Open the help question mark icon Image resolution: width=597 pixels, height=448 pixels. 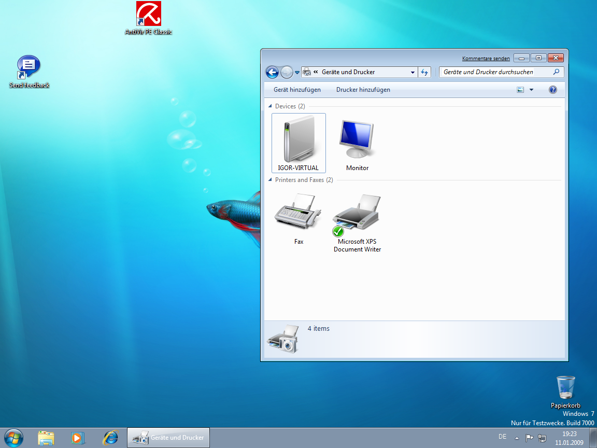552,90
